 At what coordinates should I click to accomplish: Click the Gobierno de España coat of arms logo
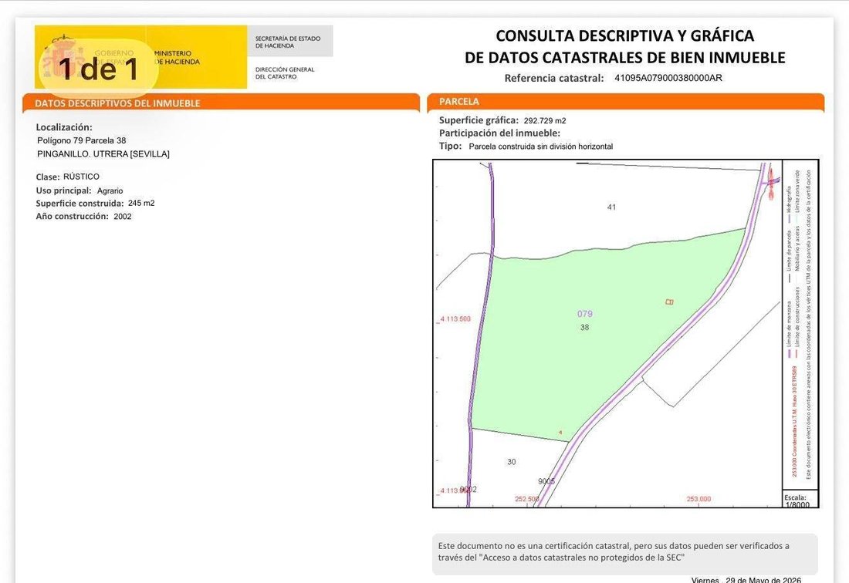[x=63, y=58]
